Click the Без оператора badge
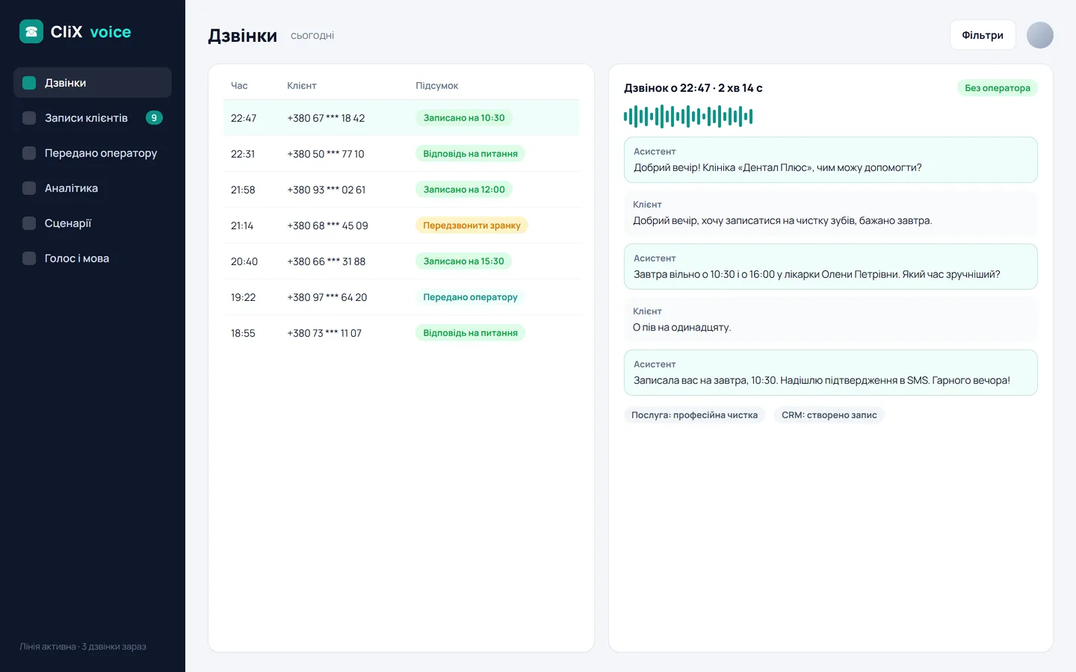1076x672 pixels. click(x=997, y=88)
